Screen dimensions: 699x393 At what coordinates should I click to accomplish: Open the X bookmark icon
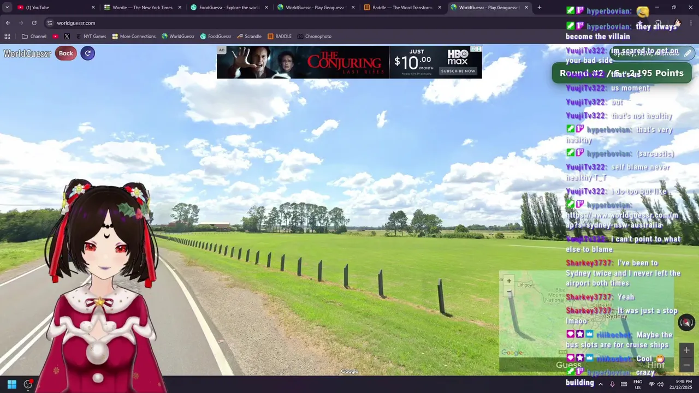[67, 37]
